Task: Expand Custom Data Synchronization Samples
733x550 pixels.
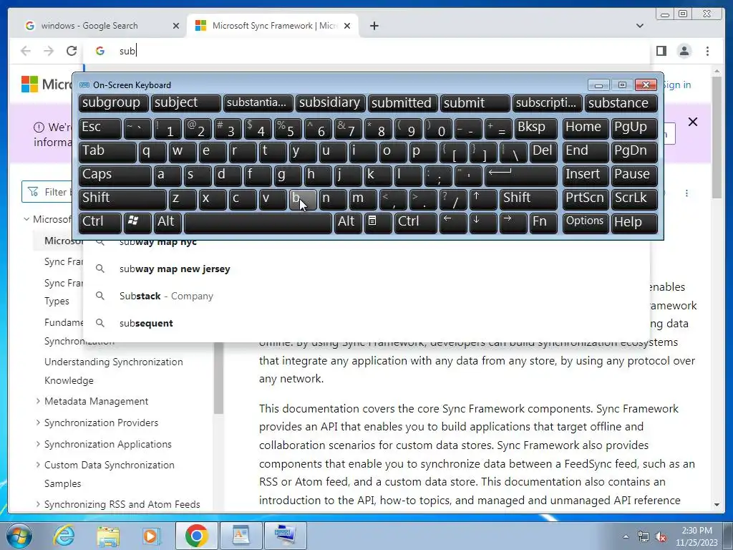Action: (x=38, y=465)
